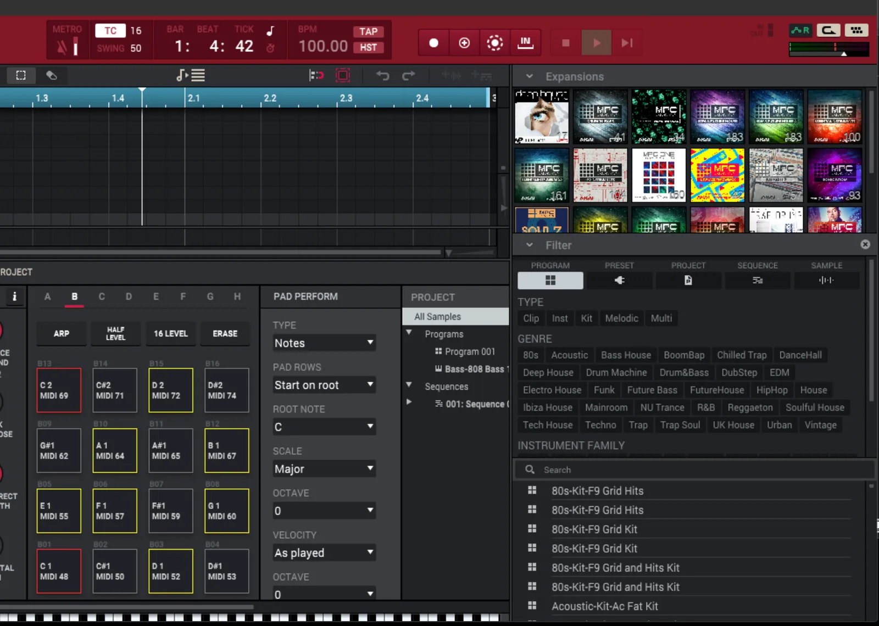Start playback with the play button
Screen dimensions: 879x626
coord(597,43)
